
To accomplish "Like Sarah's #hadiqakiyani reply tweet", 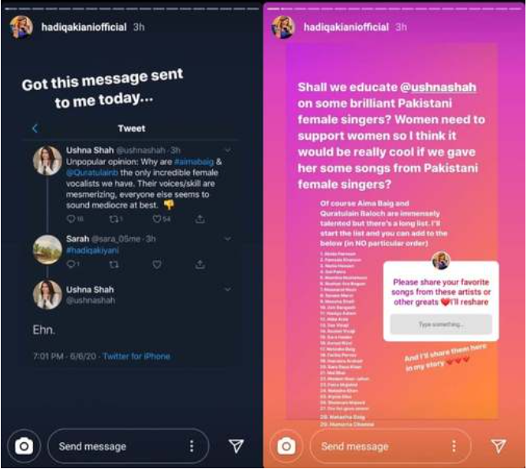I will click(157, 265).
